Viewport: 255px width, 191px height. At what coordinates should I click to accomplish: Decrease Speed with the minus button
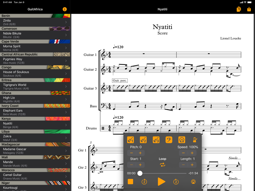(x=183, y=153)
